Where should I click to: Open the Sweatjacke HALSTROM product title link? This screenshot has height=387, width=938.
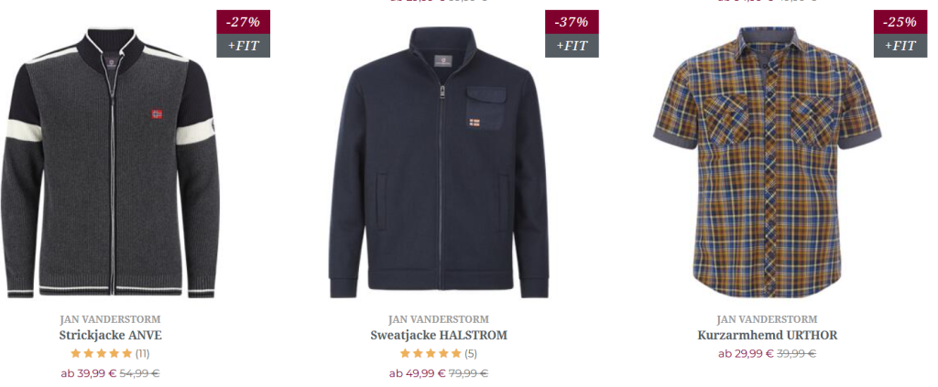439,335
